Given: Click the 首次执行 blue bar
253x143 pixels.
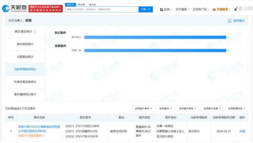Looking at the screenshot, I should (155, 37).
